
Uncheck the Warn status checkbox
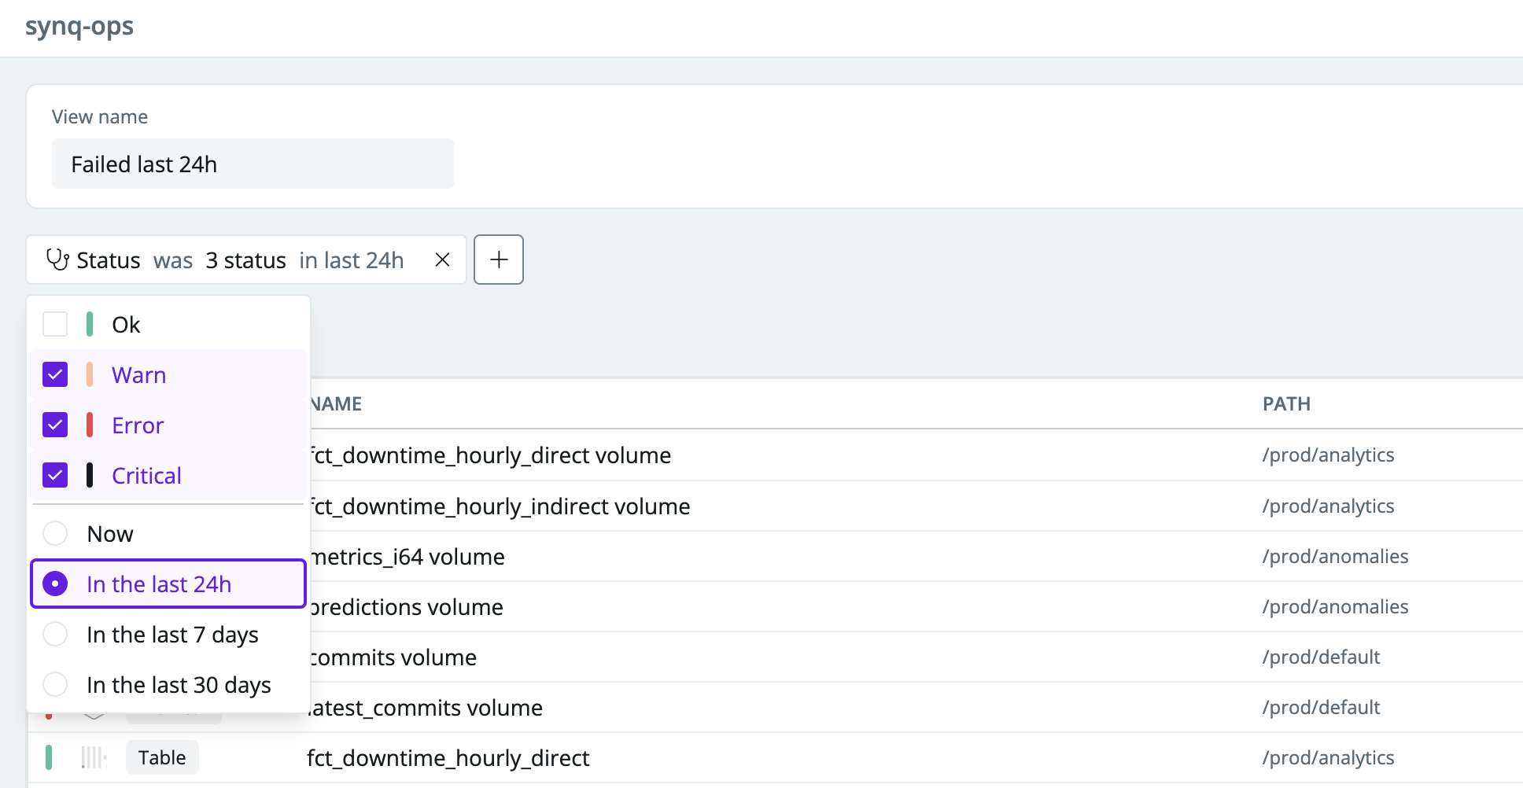click(54, 374)
